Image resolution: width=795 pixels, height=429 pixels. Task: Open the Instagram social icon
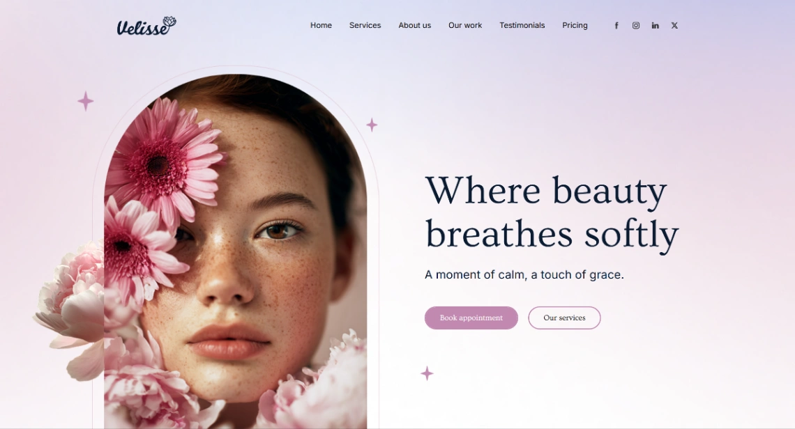point(636,25)
